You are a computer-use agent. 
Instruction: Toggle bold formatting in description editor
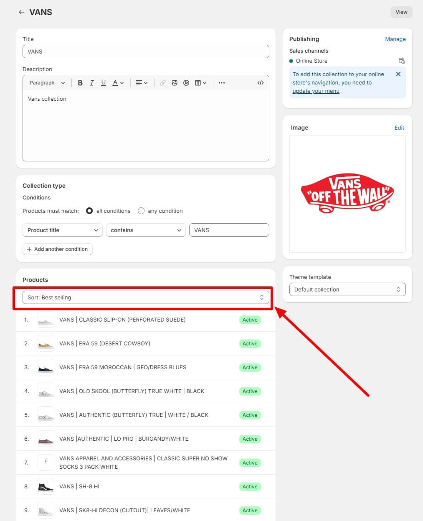pyautogui.click(x=80, y=82)
